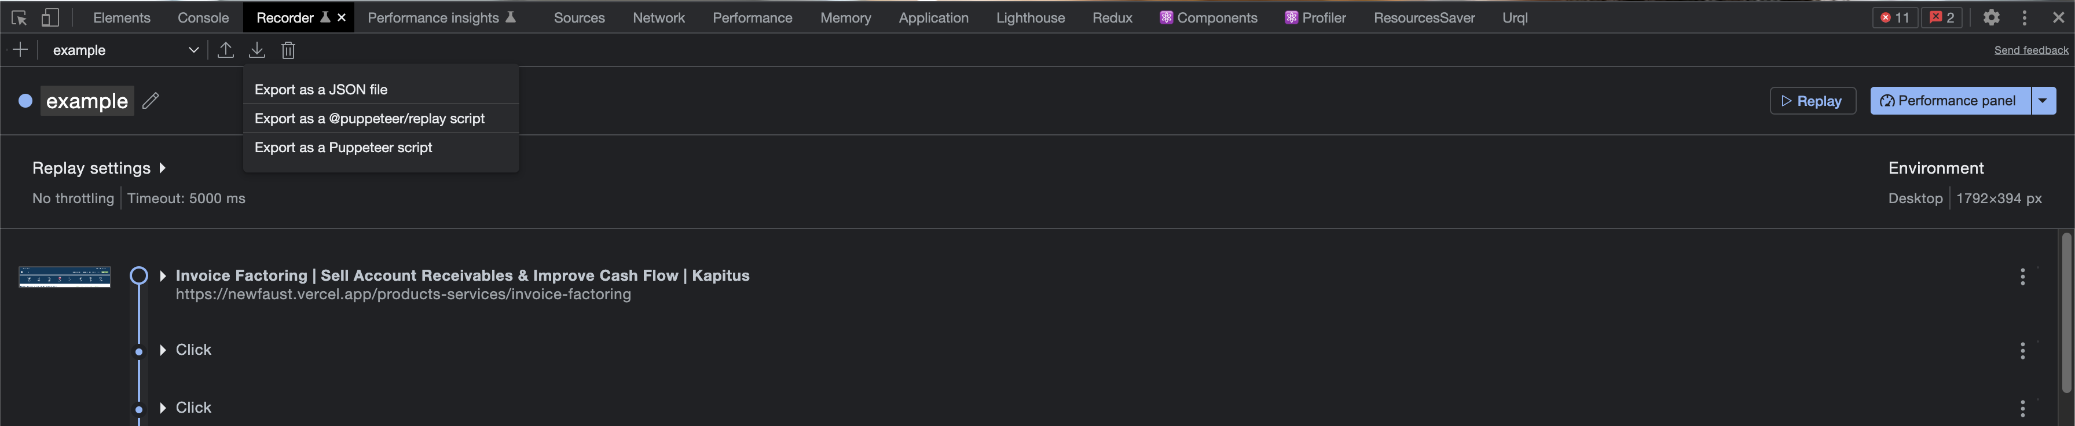Image resolution: width=2075 pixels, height=426 pixels.
Task: Click the 'No throttling' text
Action: click(74, 198)
